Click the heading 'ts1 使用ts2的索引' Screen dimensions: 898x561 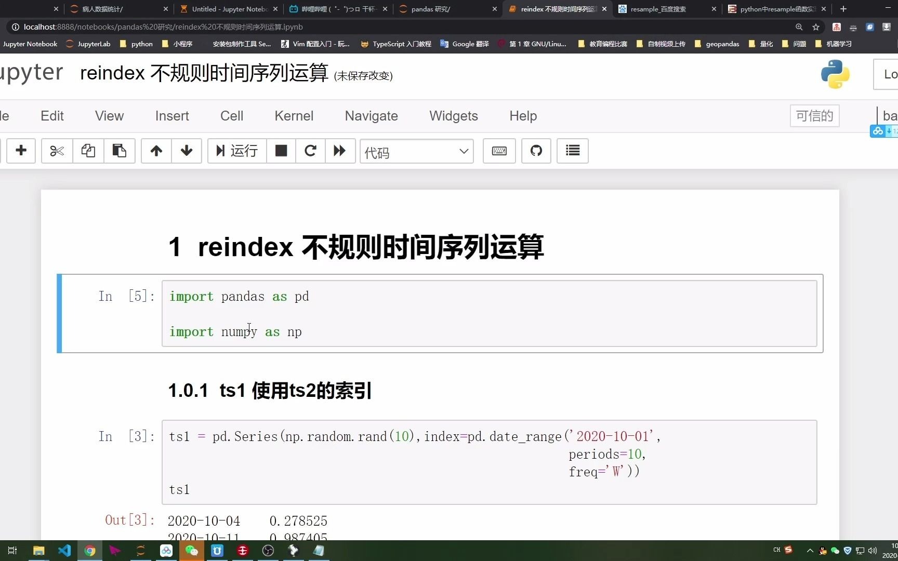295,391
